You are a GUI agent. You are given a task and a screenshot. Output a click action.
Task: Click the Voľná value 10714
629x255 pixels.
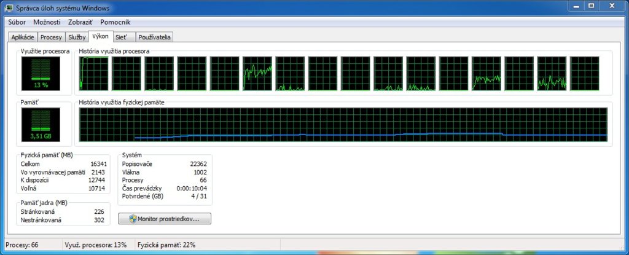[96, 188]
